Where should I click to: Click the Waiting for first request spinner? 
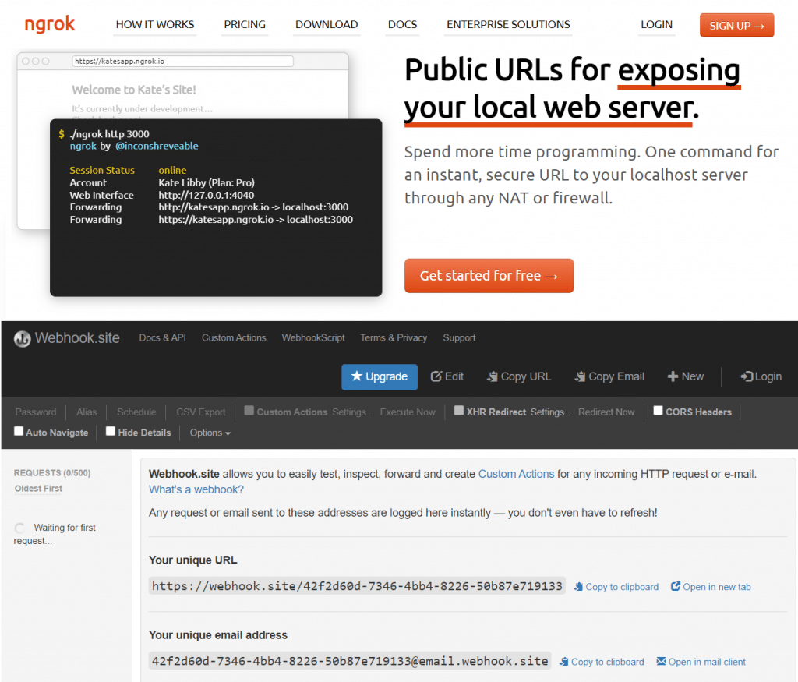(x=19, y=528)
